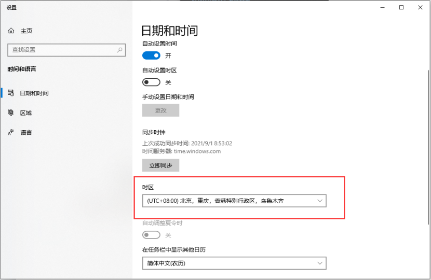Maximize the 设置 window
The width and height of the screenshot is (431, 280).
point(401,7)
